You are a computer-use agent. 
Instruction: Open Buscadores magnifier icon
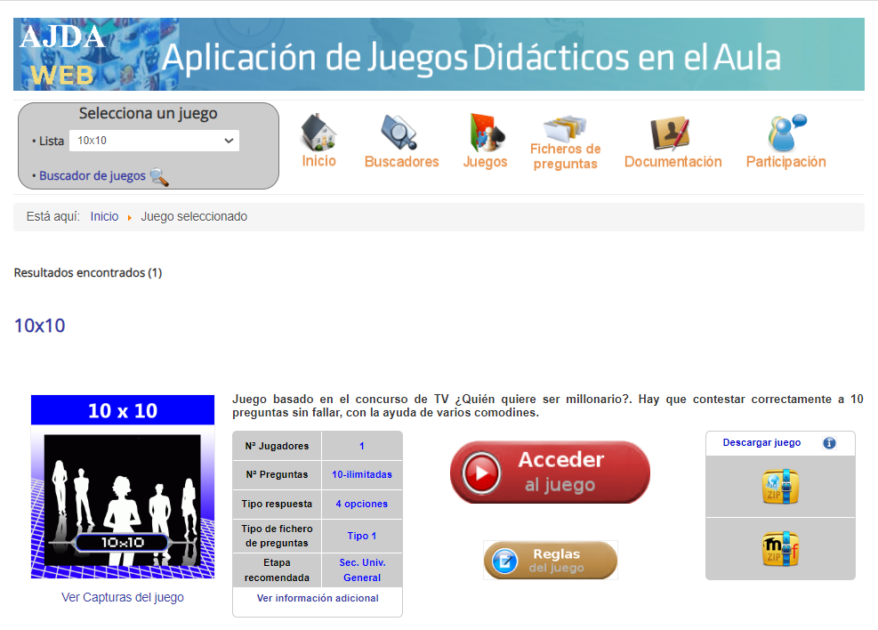[400, 133]
